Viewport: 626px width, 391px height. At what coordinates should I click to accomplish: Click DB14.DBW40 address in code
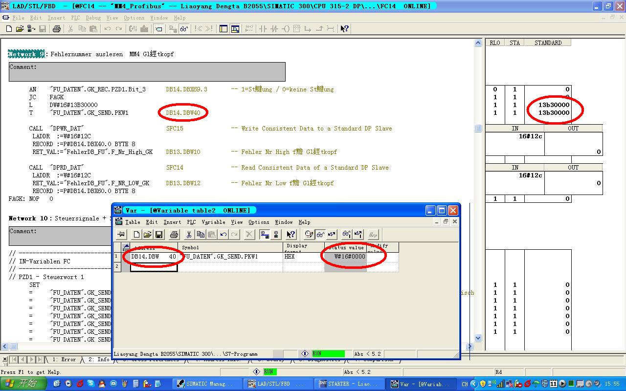pos(183,113)
